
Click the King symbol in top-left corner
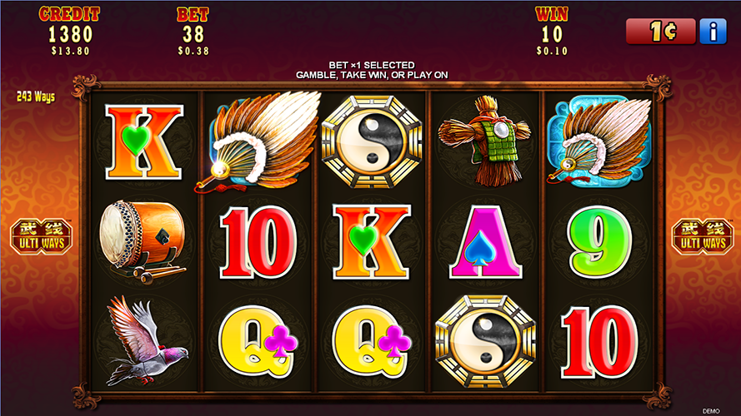(x=143, y=141)
